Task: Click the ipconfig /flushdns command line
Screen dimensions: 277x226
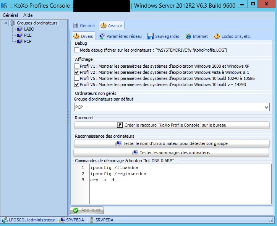Action: tap(114, 167)
